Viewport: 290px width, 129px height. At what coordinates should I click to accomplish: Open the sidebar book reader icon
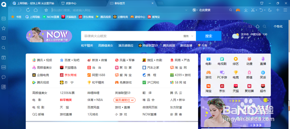click(3, 38)
